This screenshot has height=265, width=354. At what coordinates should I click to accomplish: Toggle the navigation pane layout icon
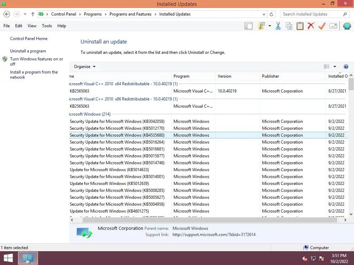click(248, 26)
